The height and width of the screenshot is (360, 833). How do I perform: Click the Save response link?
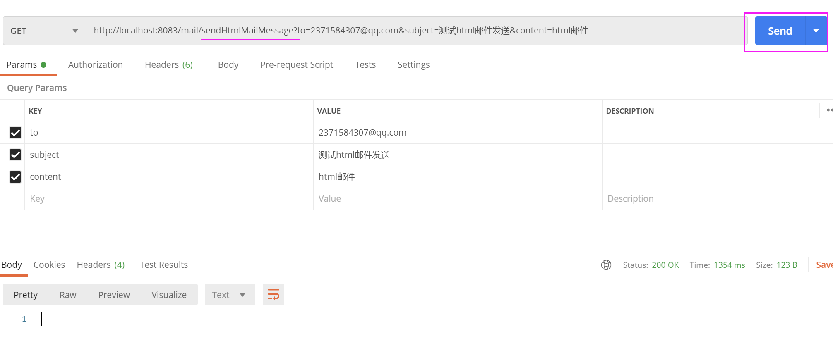coord(824,265)
